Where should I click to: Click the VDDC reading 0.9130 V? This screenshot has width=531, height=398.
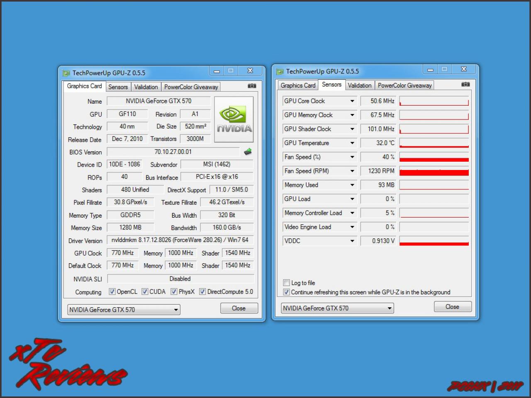coord(378,241)
